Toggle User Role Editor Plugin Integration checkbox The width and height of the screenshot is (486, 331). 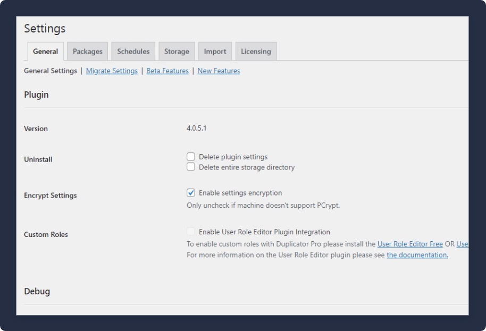[x=191, y=232]
